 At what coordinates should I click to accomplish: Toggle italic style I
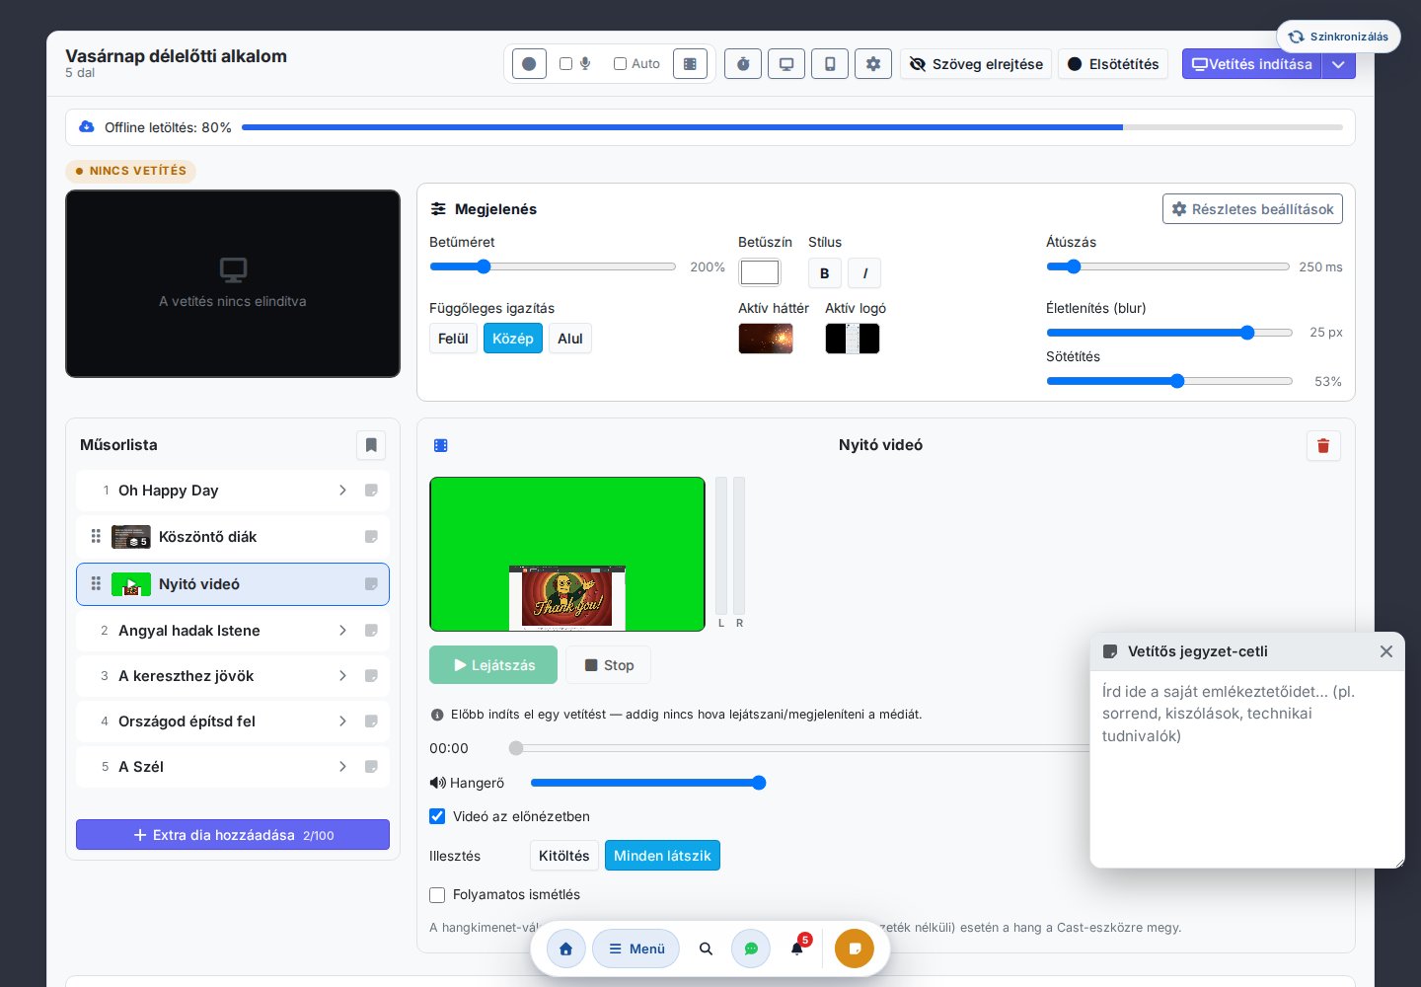pos(864,273)
